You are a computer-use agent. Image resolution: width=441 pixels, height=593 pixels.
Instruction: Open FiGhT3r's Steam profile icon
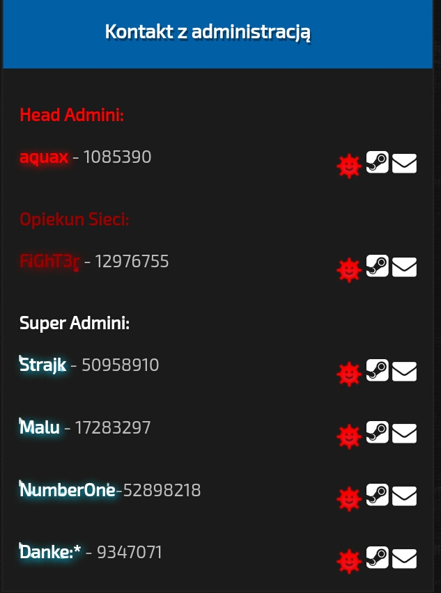(378, 266)
